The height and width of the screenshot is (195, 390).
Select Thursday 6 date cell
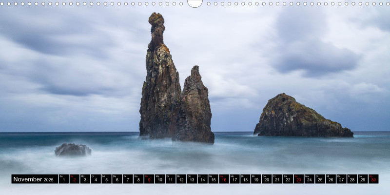[117, 179]
